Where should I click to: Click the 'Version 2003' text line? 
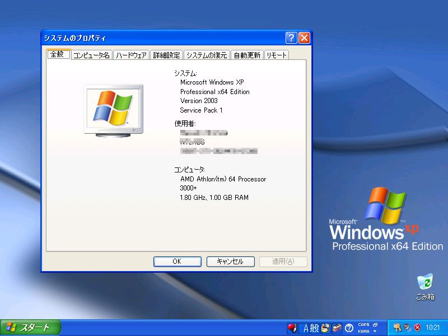(x=199, y=101)
